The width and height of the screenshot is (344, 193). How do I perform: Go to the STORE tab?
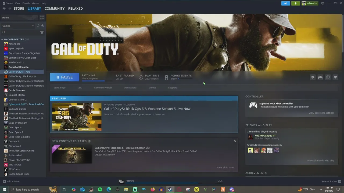19,9
